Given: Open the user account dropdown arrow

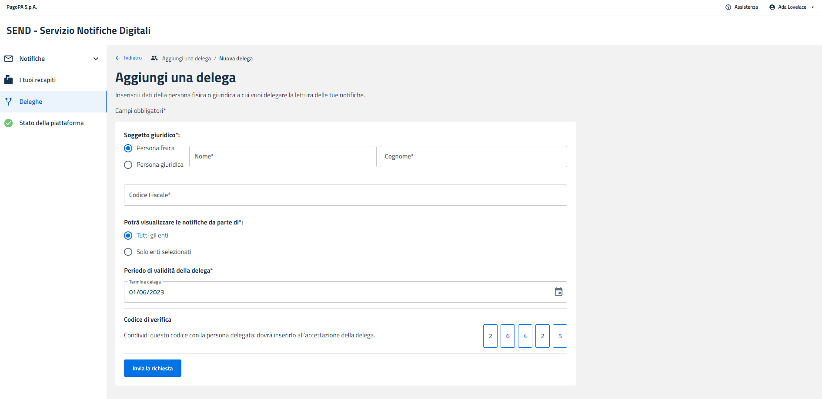Looking at the screenshot, I should pos(812,7).
